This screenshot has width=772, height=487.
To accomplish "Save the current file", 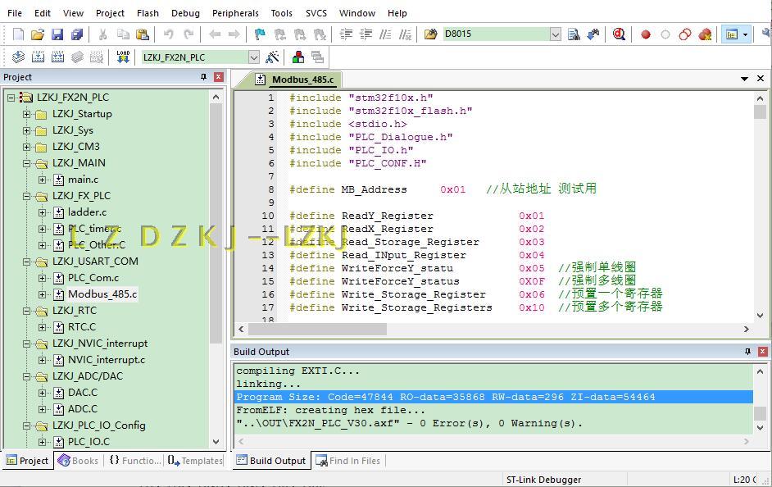I will 57,34.
